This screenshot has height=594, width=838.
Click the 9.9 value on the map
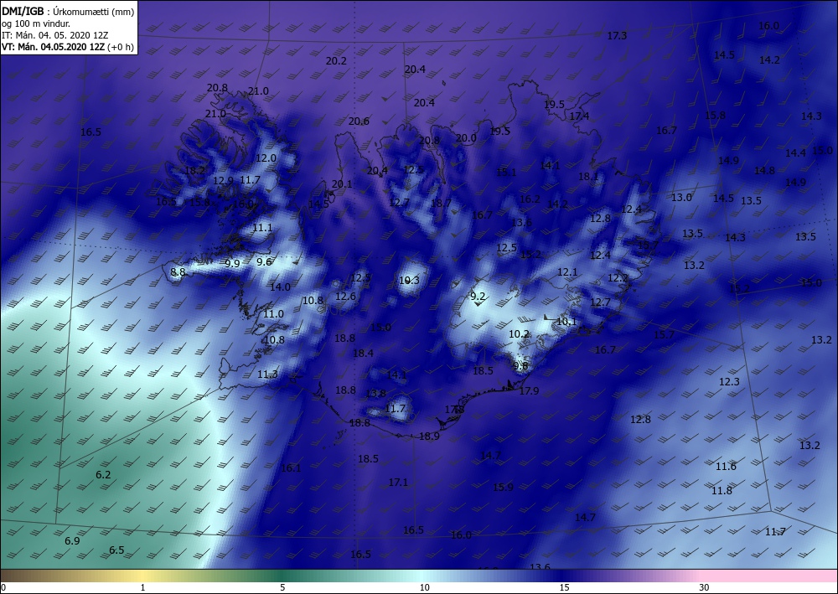(x=232, y=263)
